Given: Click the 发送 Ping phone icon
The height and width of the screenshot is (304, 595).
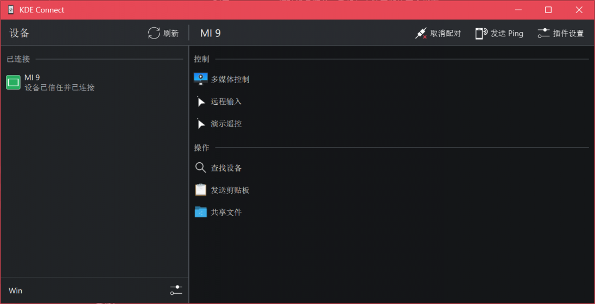Looking at the screenshot, I should (481, 33).
